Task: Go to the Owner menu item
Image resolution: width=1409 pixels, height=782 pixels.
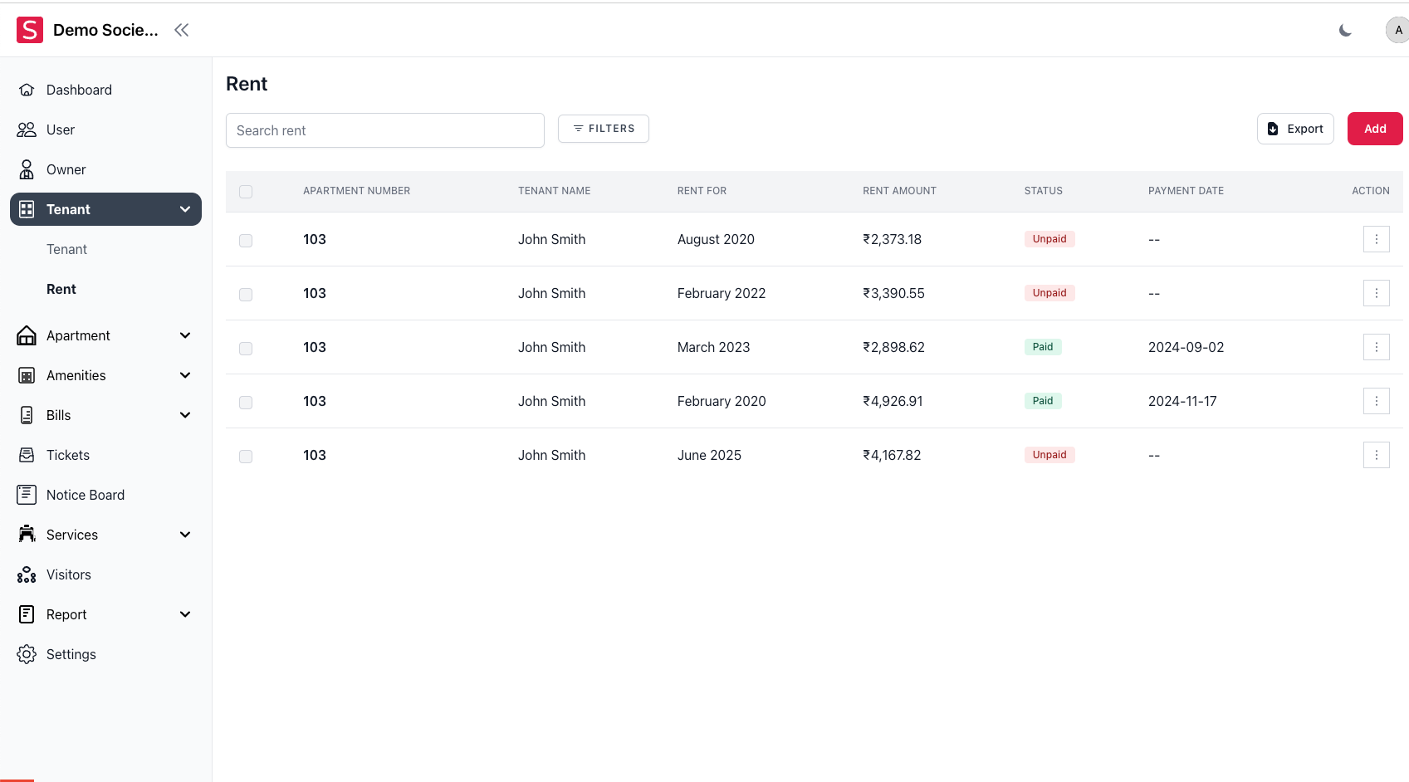Action: click(66, 169)
